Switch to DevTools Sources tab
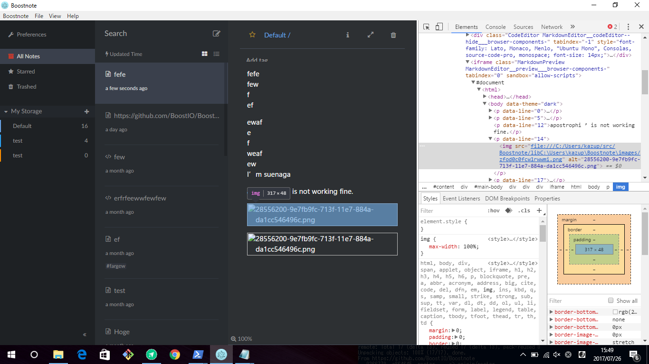Image resolution: width=649 pixels, height=364 pixels. [x=523, y=27]
